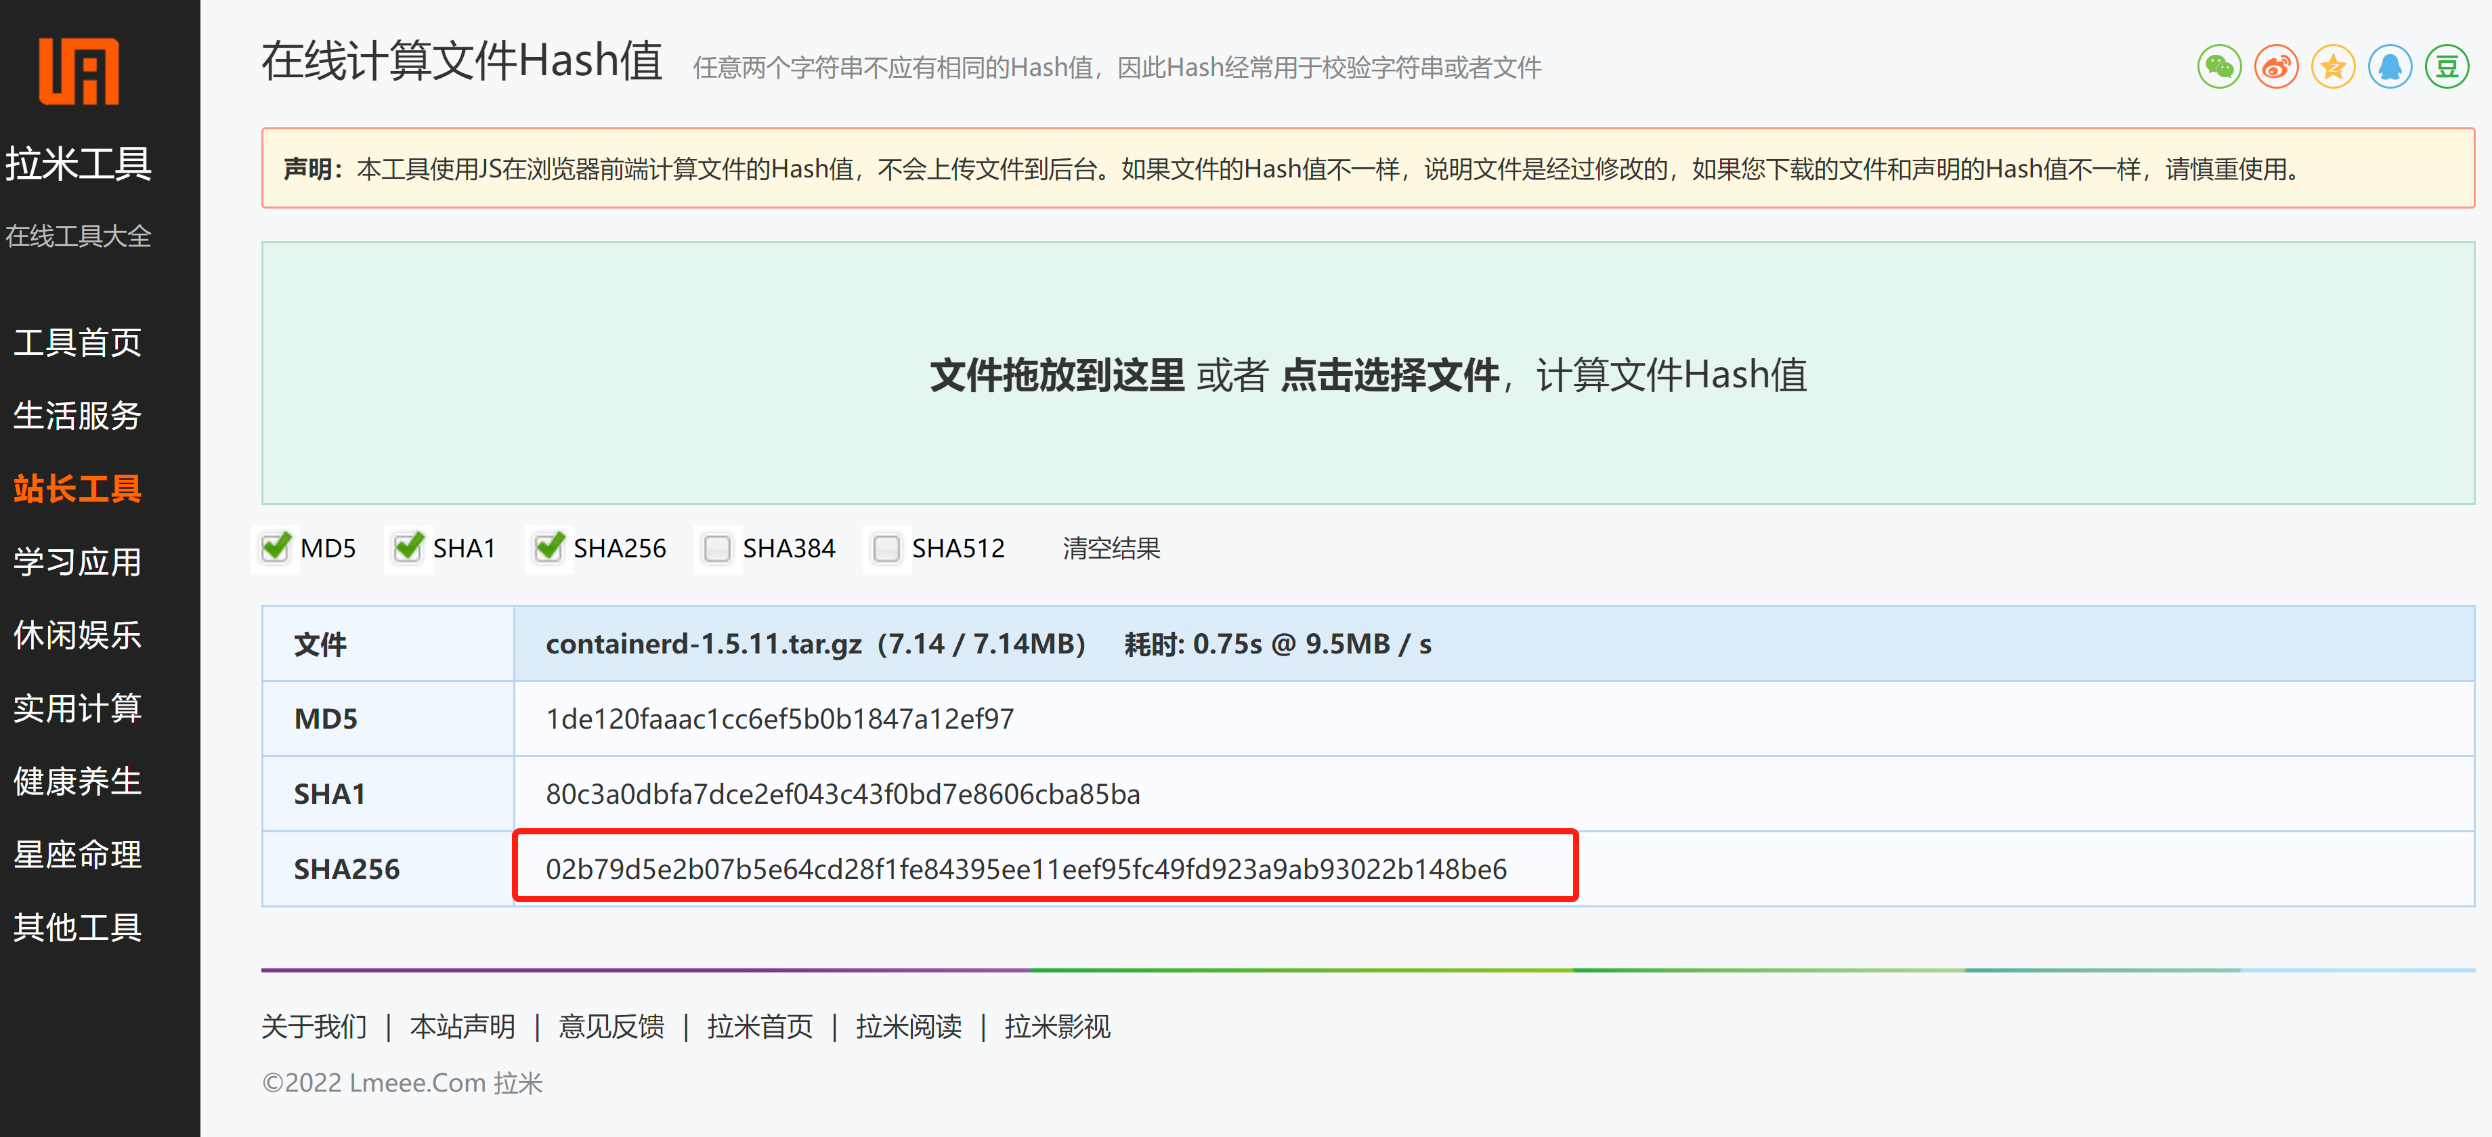2492x1137 pixels.
Task: Click 清空结果 to clear results
Action: (x=1111, y=549)
